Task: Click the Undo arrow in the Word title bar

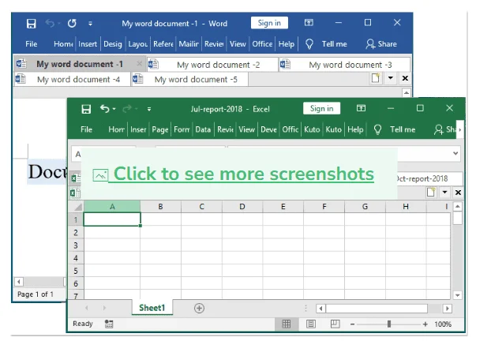Action: point(50,23)
